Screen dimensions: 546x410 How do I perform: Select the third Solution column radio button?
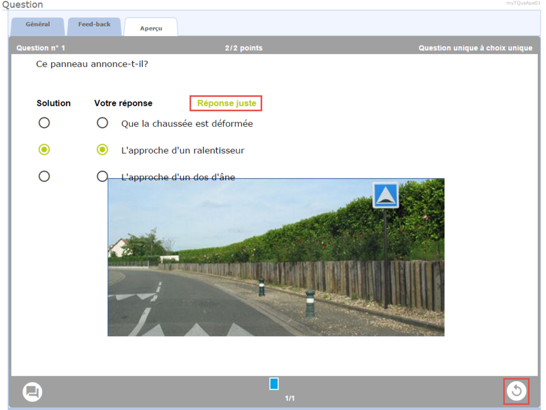point(44,176)
